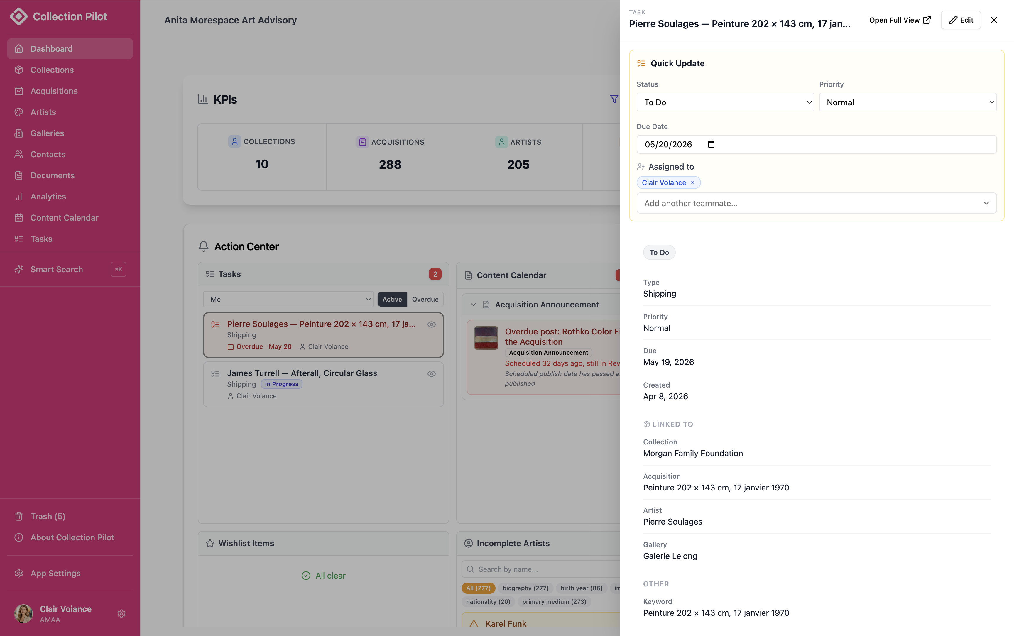Screen dimensions: 1014x636
Task: Click the Pierre Soulages artist value
Action: (x=672, y=522)
